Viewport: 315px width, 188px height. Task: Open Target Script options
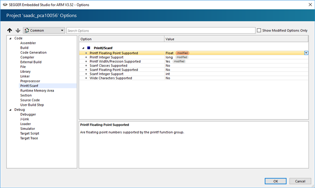point(30,133)
